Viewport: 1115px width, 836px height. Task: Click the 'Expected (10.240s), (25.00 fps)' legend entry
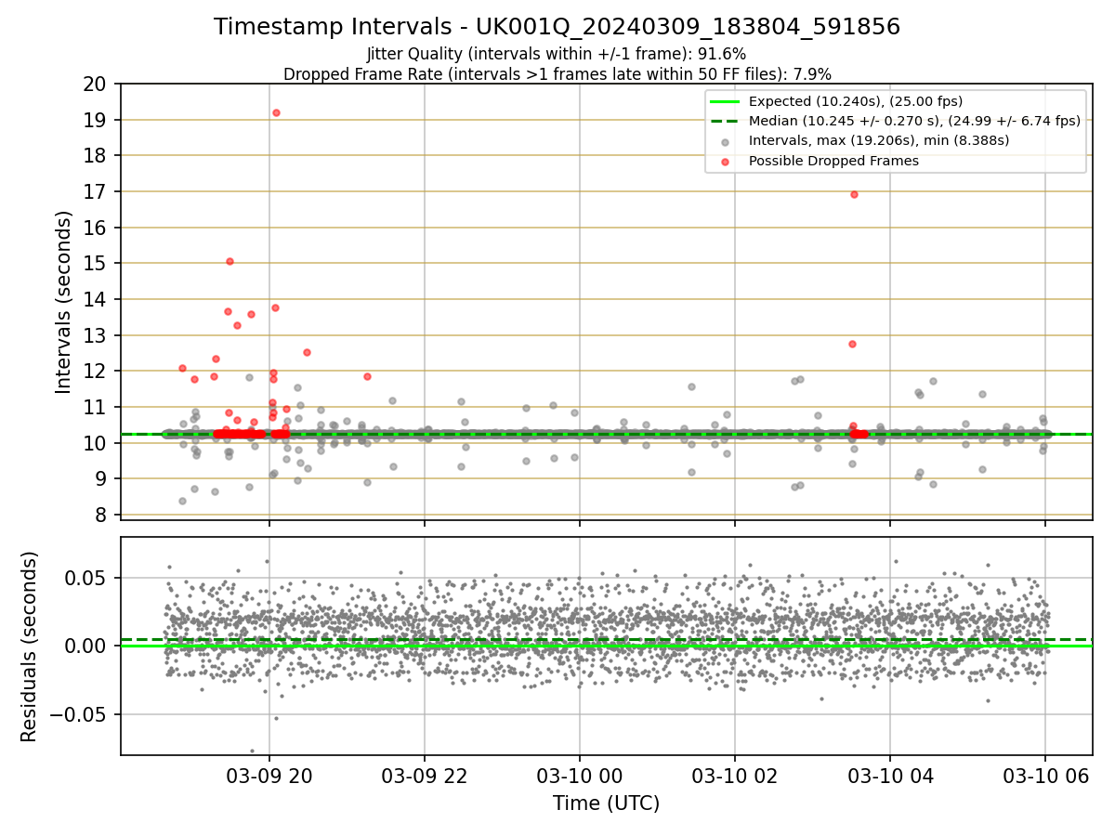tap(855, 101)
